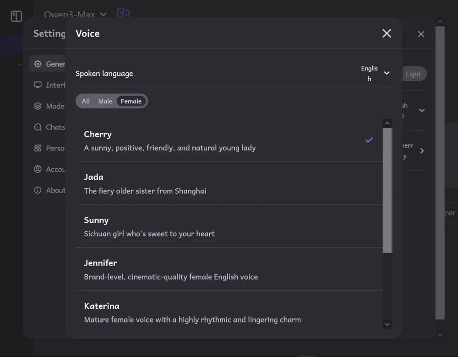The height and width of the screenshot is (357, 458).
Task: Open the Spoken language English dropdown
Action: pos(376,74)
